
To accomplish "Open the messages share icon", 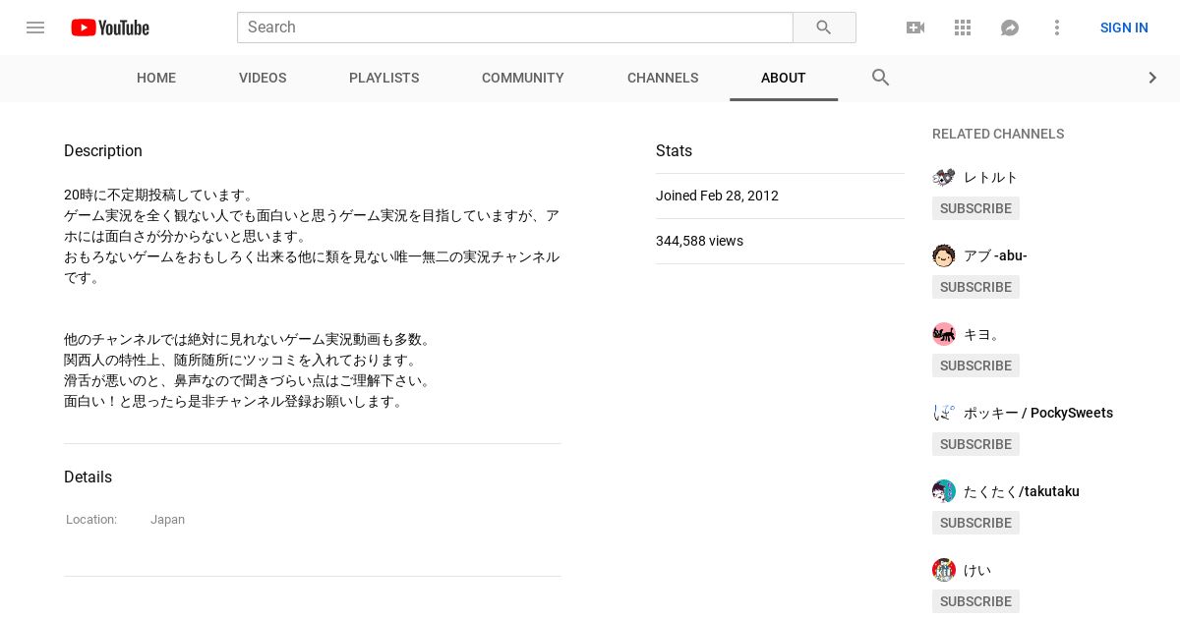I will pos(1010,28).
